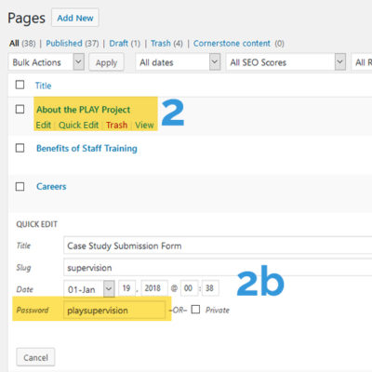Image resolution: width=372 pixels, height=372 pixels.
Task: Toggle the select-all checkbox beside Title
Action: pos(20,85)
